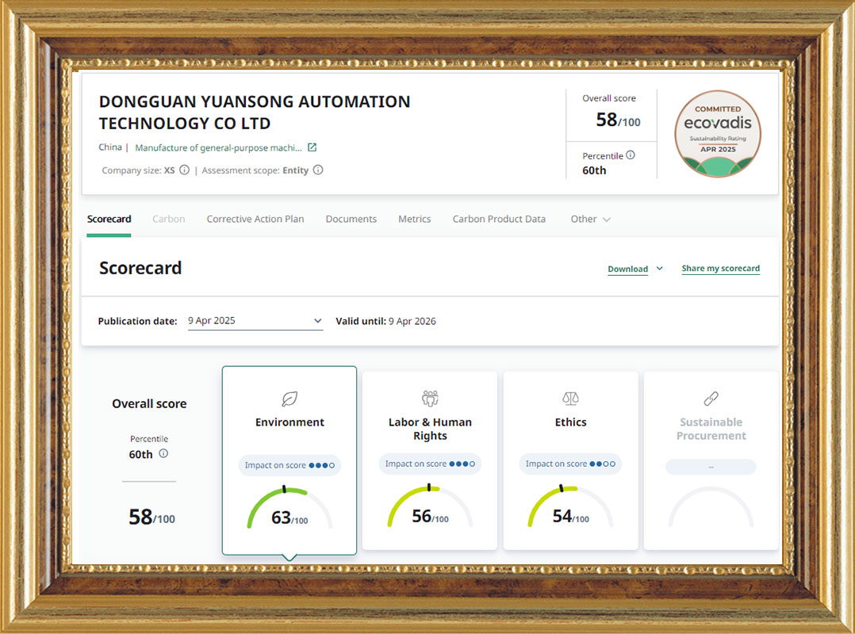Switch to the Scorecard tab
The height and width of the screenshot is (634, 855).
[109, 219]
